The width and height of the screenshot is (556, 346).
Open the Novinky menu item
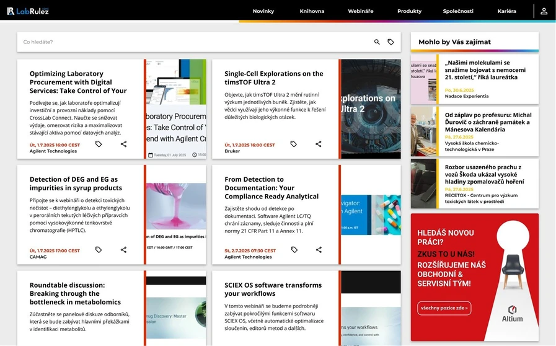click(x=263, y=11)
